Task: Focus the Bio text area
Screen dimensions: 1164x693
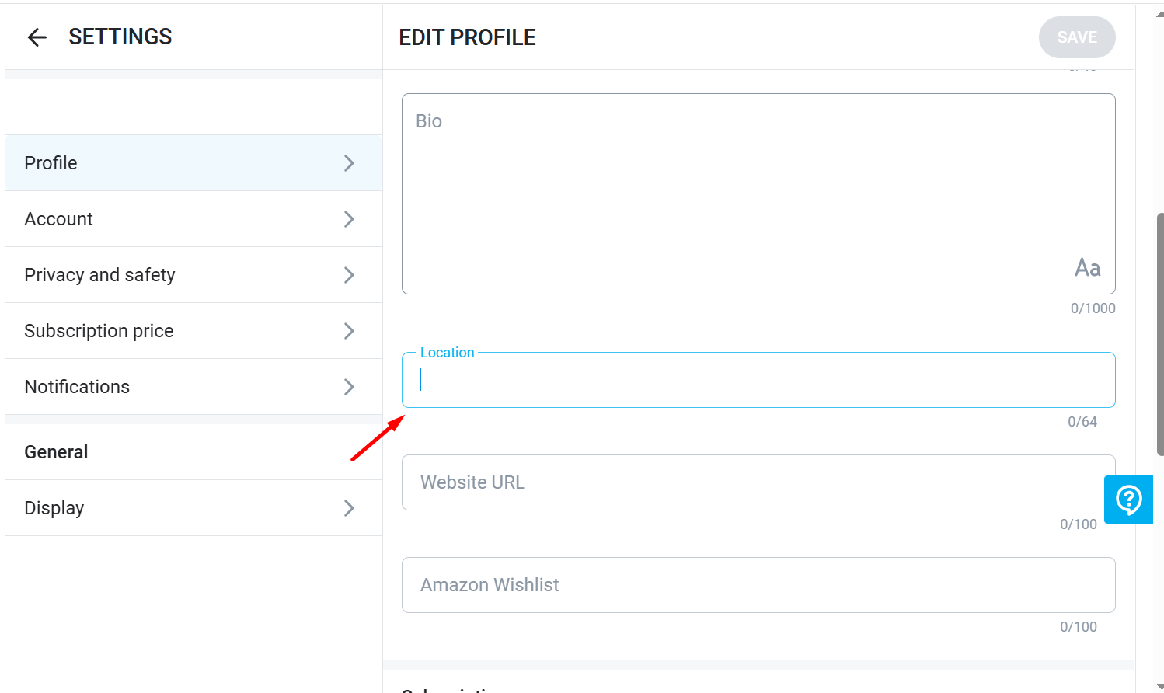Action: pyautogui.click(x=758, y=194)
